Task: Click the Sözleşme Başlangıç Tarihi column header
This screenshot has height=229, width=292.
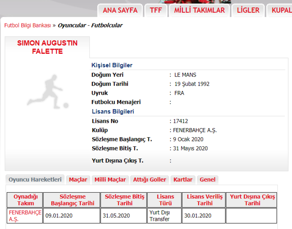Action: pos(72,200)
